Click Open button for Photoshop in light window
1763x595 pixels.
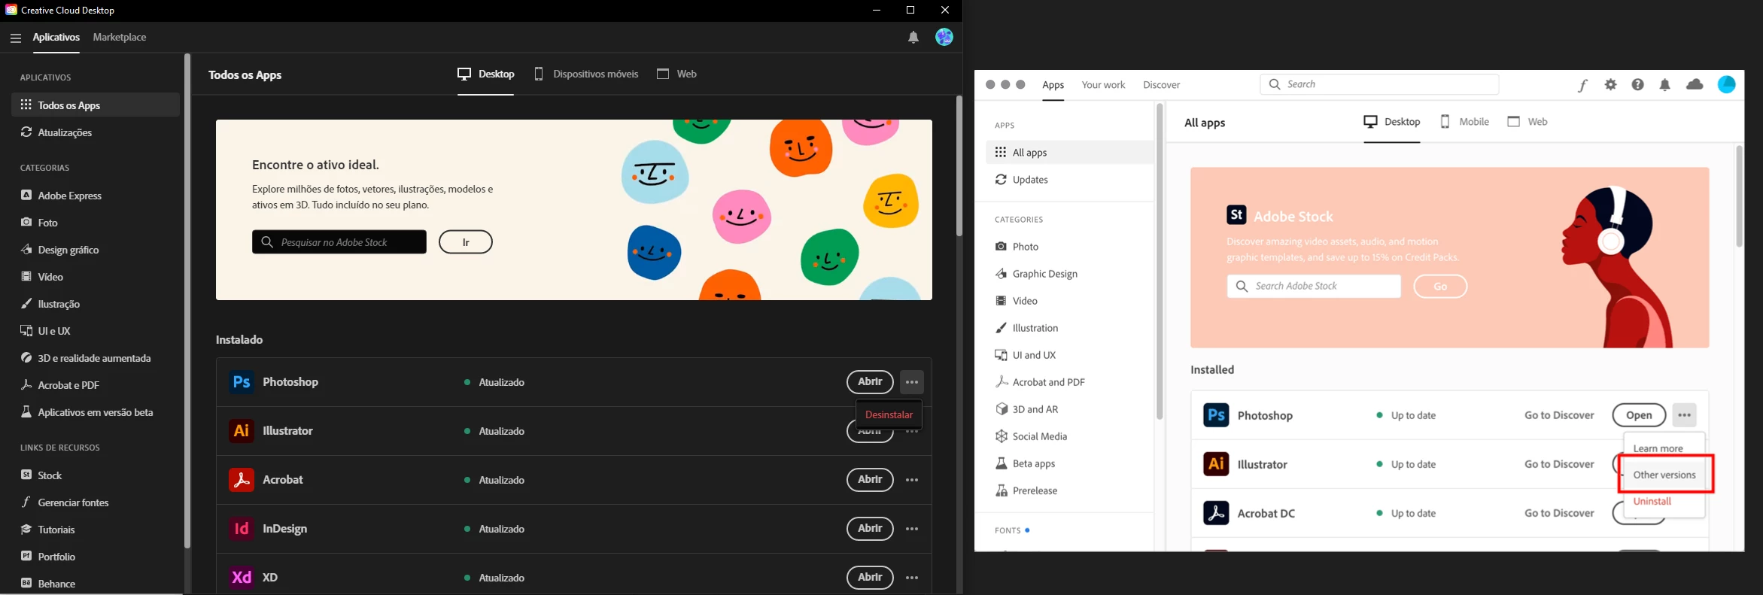(x=1639, y=415)
